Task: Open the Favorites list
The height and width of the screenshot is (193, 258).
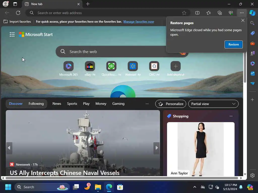Action: pos(208,13)
